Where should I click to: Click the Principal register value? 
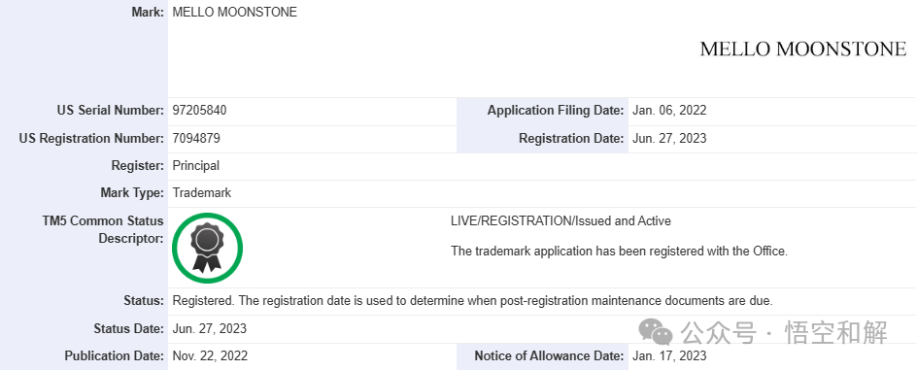point(196,165)
